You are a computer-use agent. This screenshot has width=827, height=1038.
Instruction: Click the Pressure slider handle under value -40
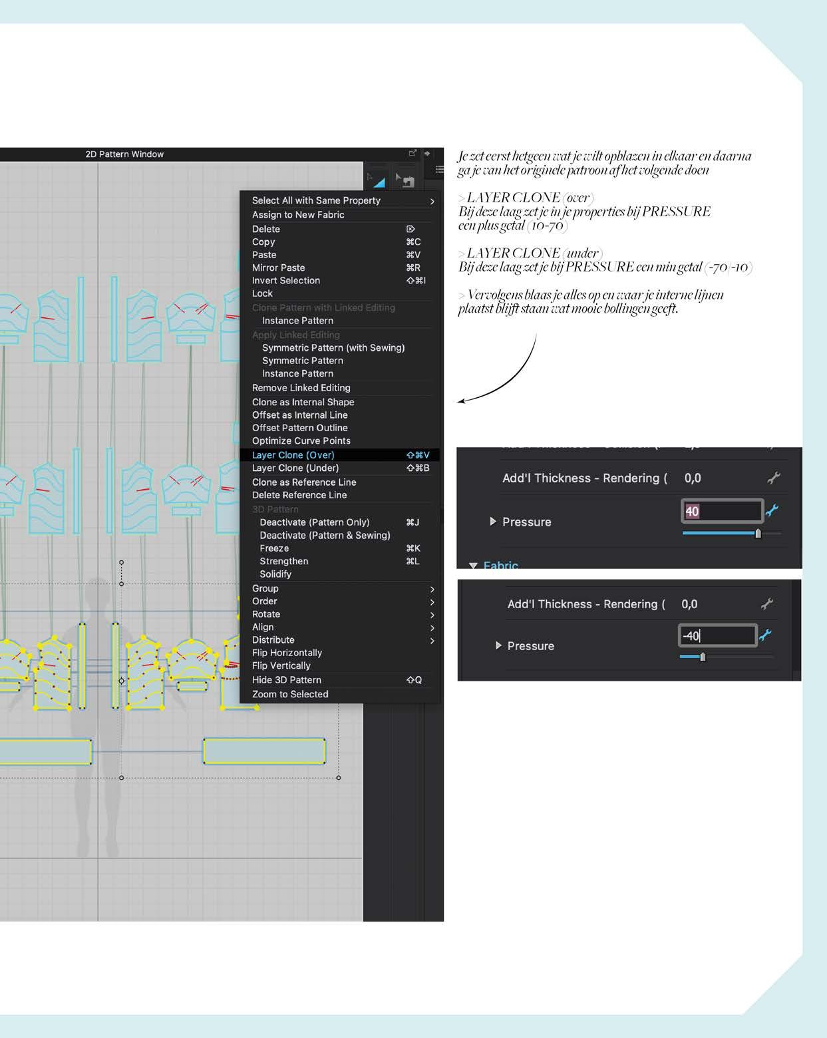pyautogui.click(x=703, y=657)
